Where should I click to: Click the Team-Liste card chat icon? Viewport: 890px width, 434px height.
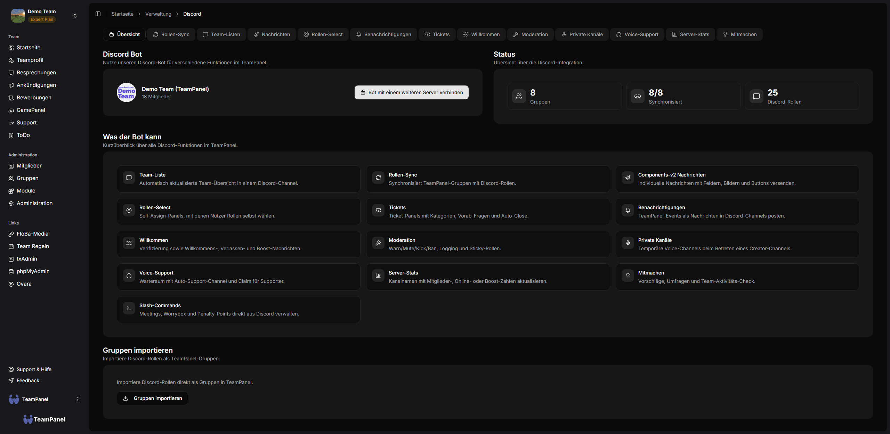[x=129, y=178]
